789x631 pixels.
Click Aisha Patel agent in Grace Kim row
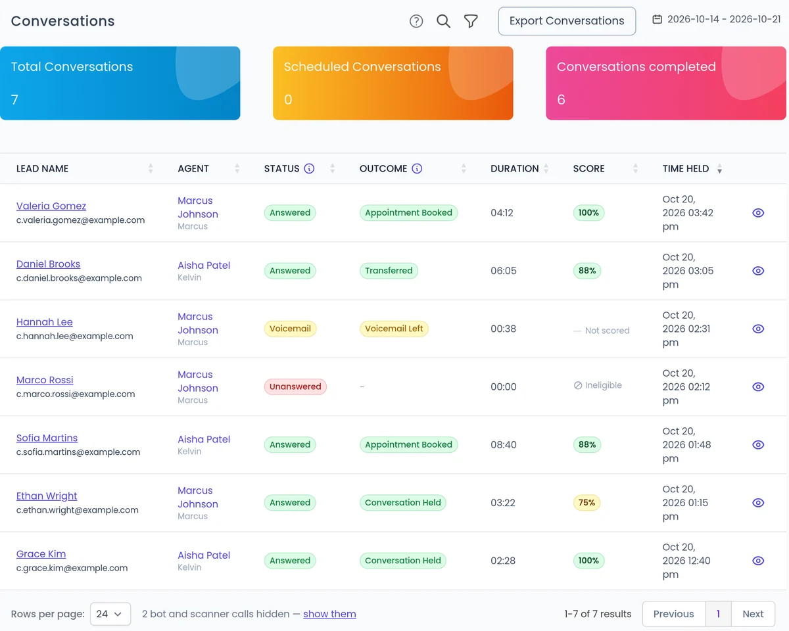[x=204, y=555]
